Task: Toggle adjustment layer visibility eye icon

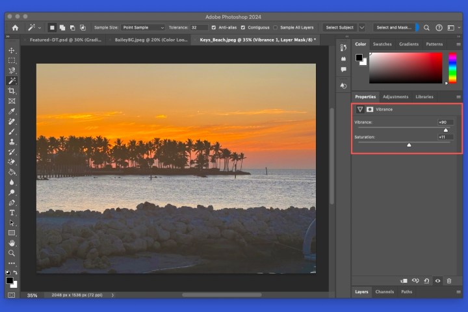Action: coord(437,281)
